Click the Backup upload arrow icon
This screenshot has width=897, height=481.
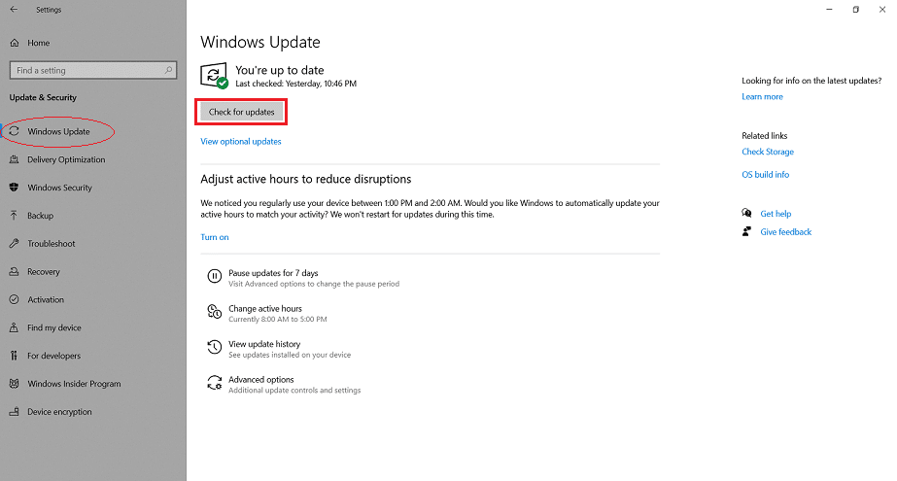click(x=15, y=216)
